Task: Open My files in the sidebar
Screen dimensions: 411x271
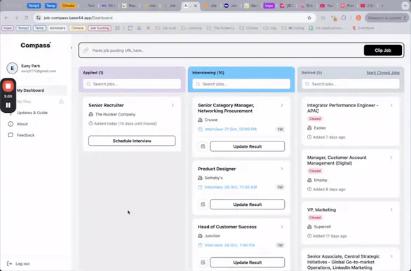Action: coord(24,102)
